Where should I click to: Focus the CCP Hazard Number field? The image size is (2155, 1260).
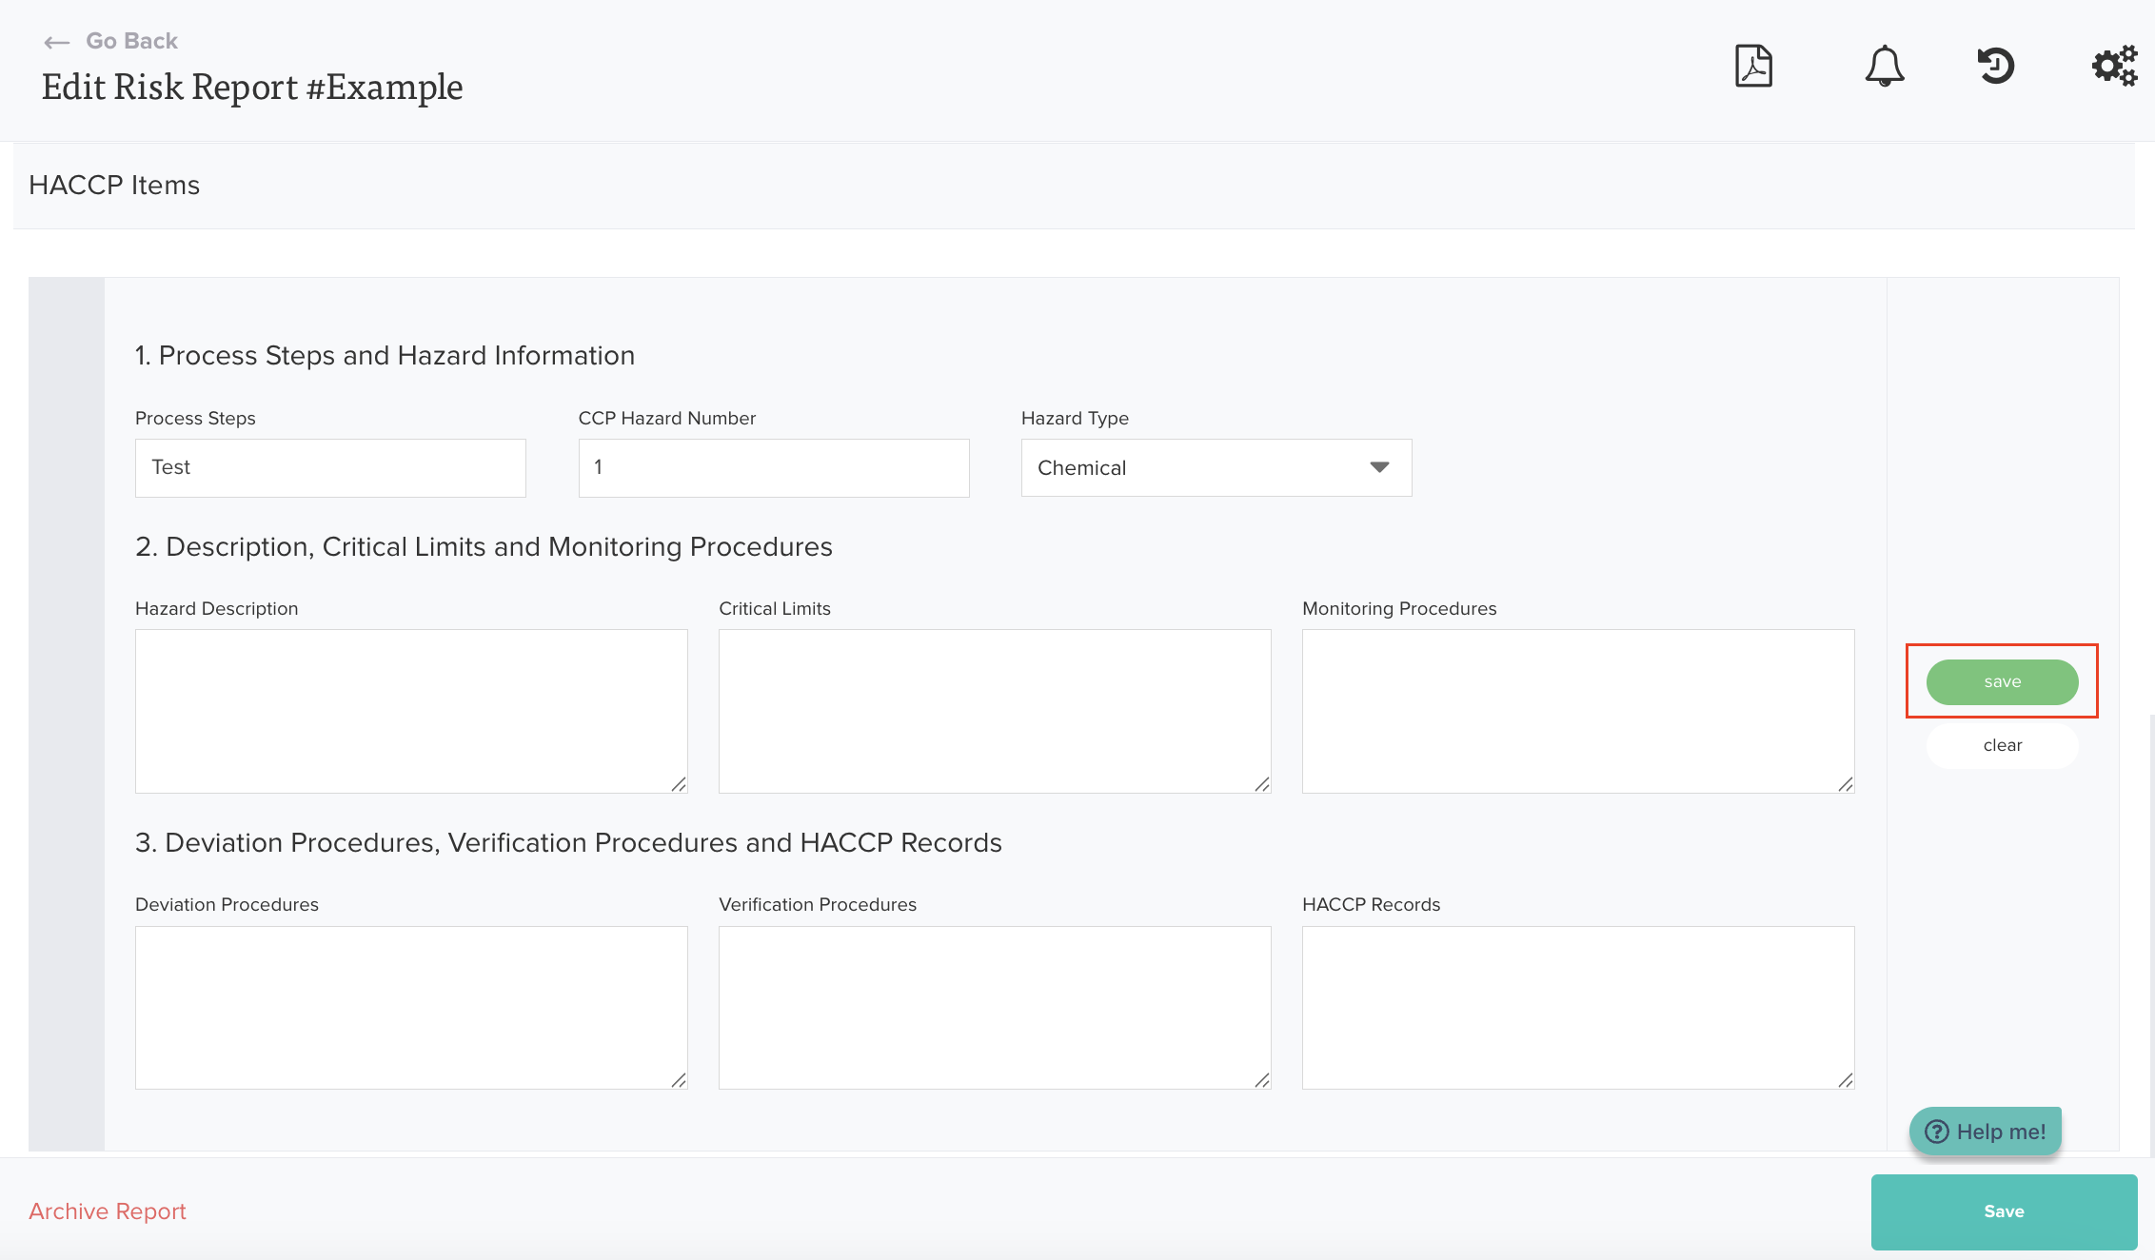point(773,467)
